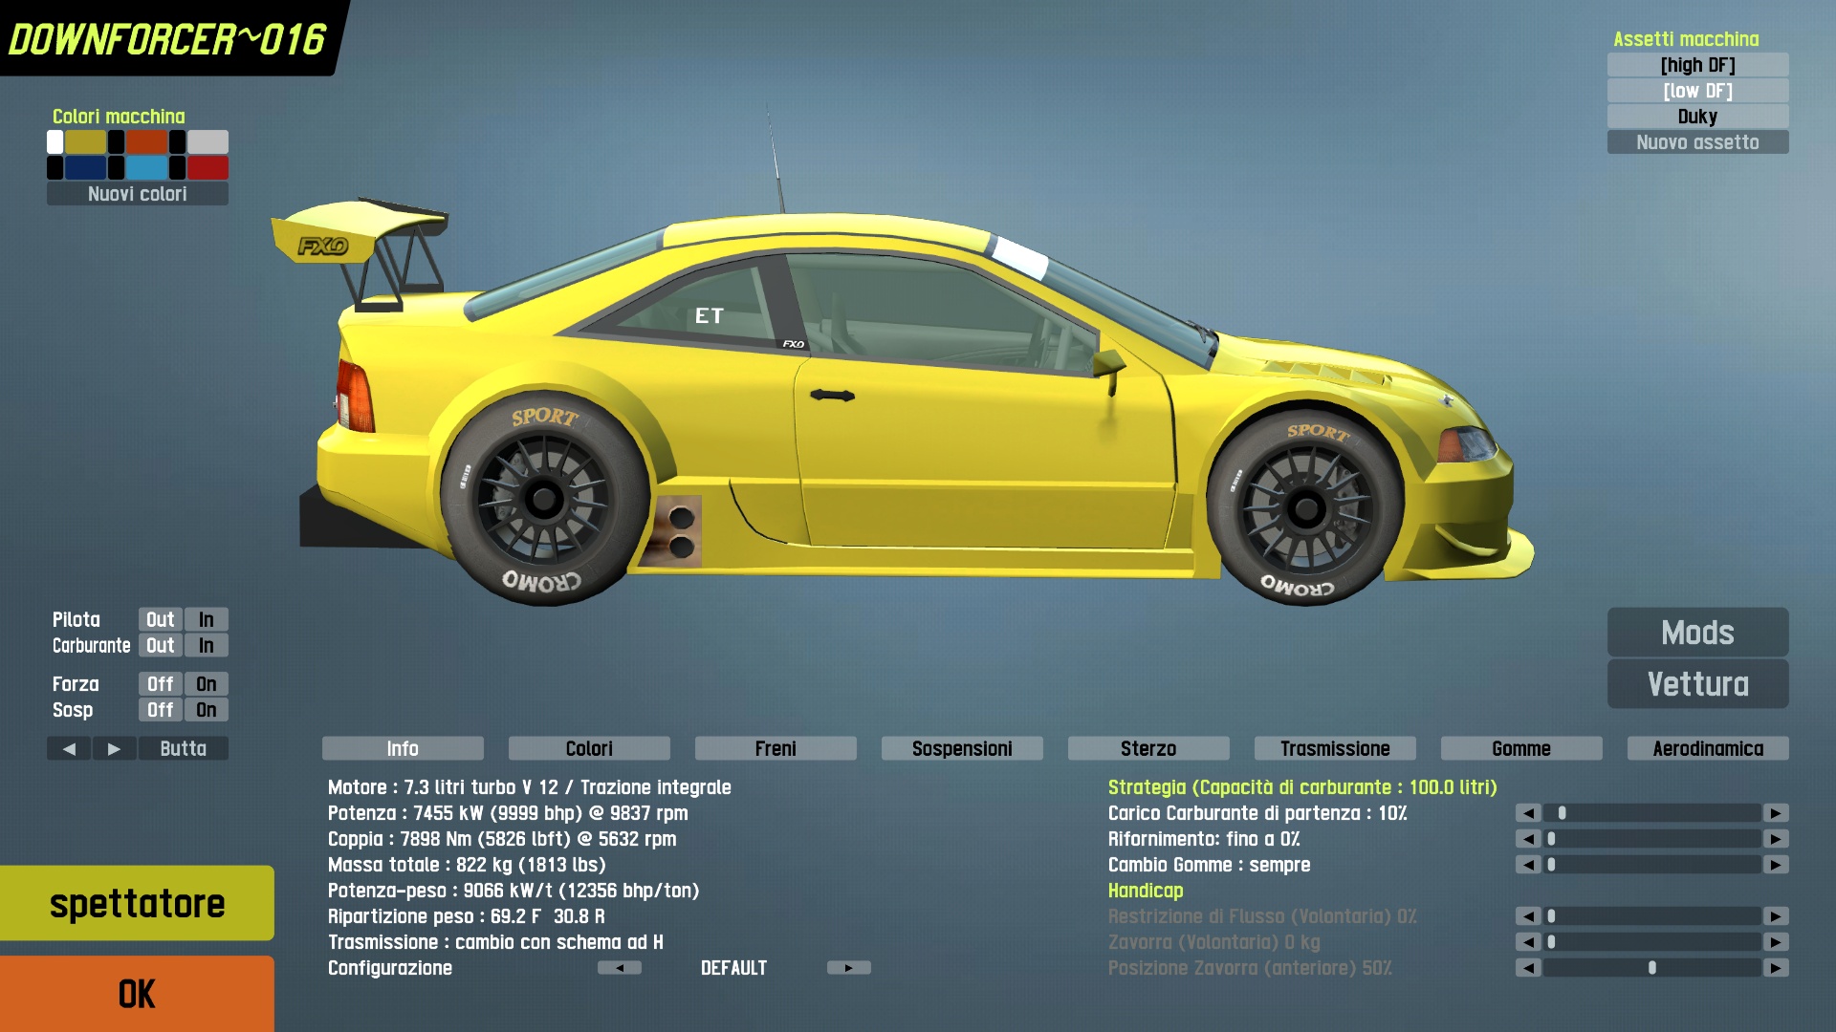
Task: Pick the red car colour swatch
Action: (208, 168)
